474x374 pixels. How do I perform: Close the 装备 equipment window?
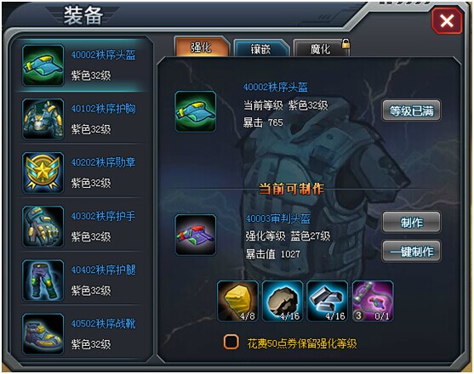[x=447, y=21]
